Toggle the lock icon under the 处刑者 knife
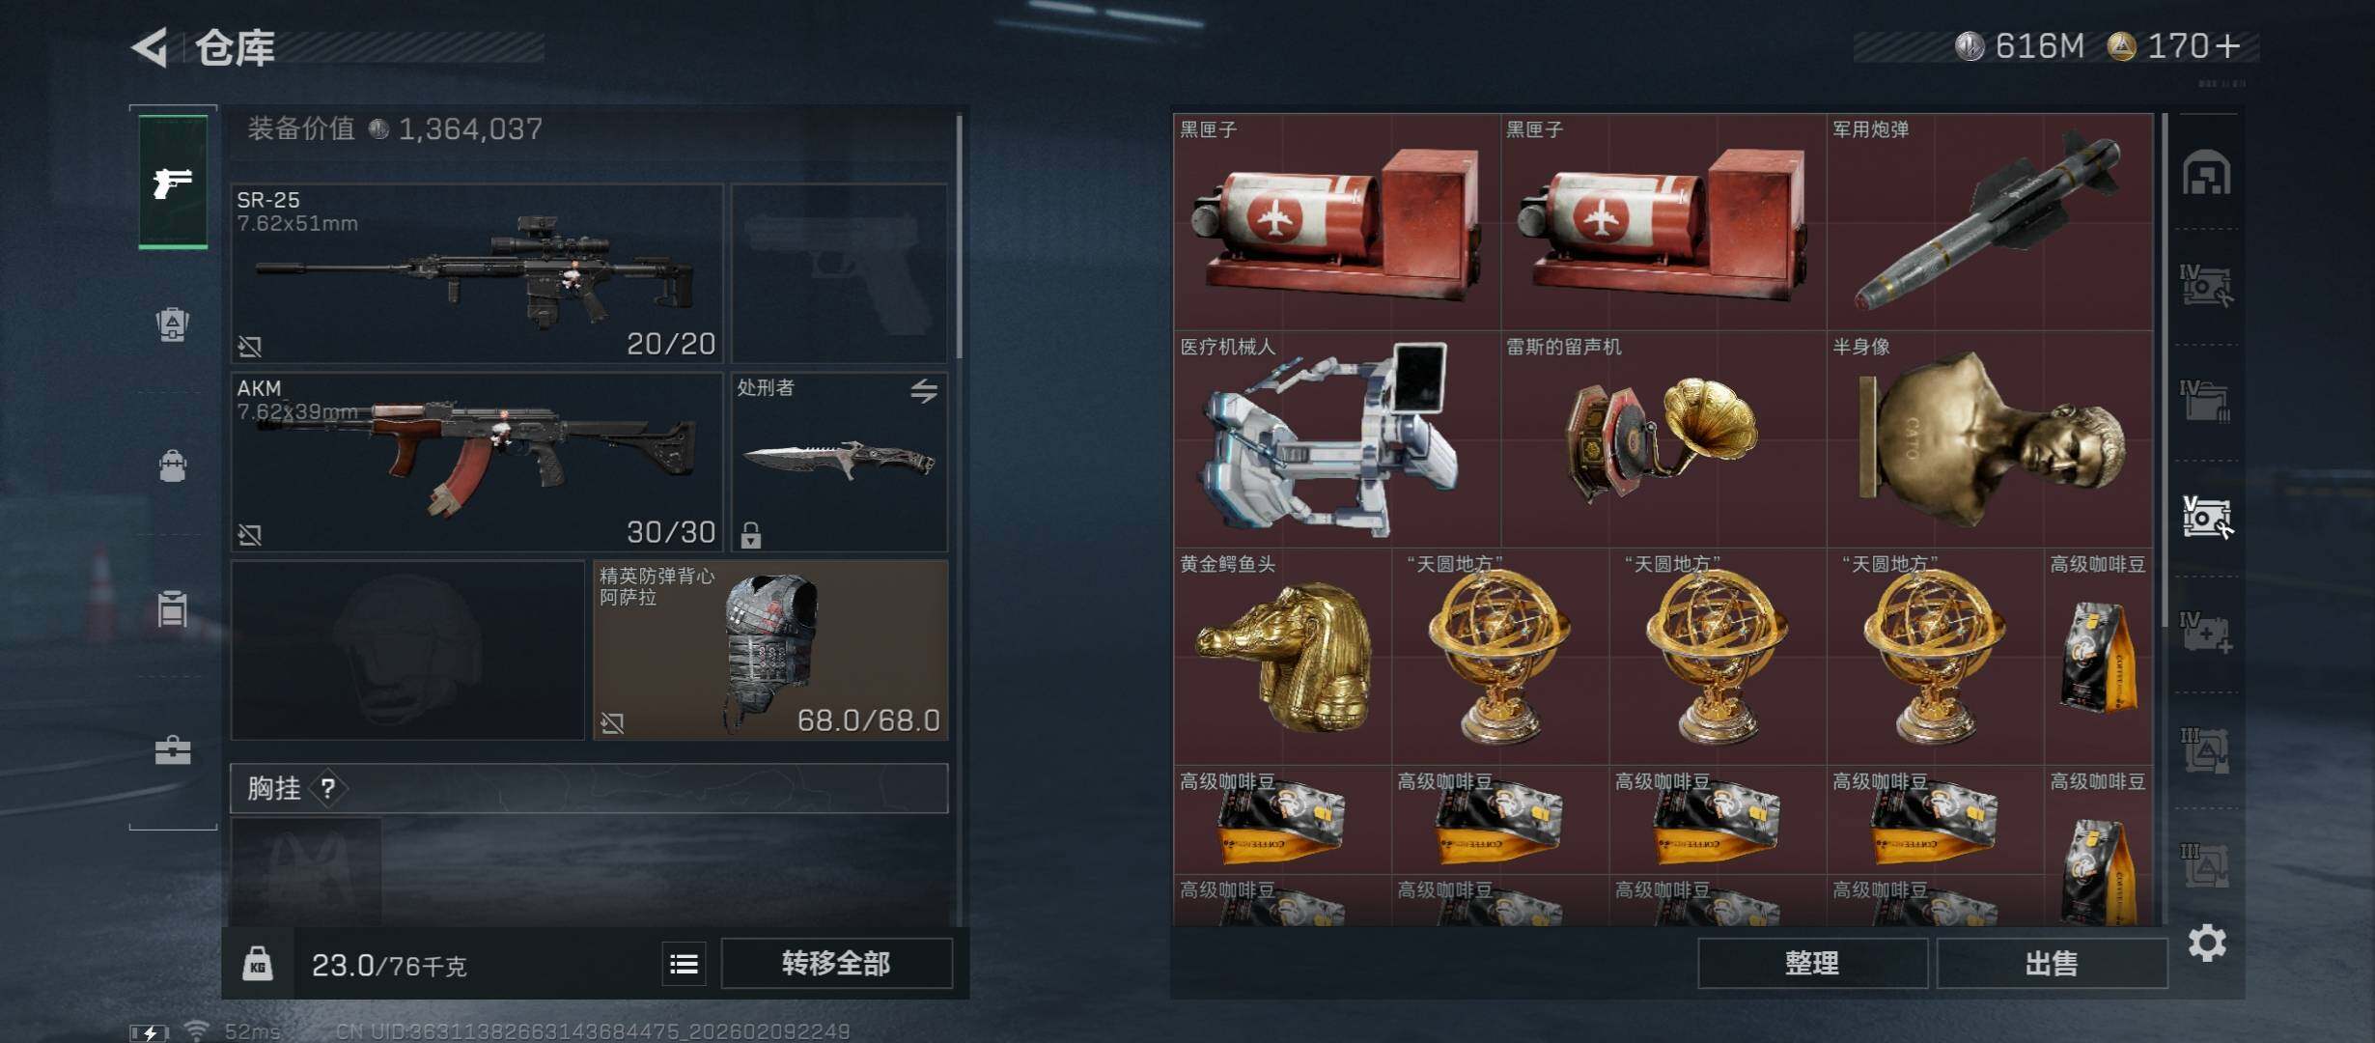This screenshot has height=1043, width=2375. [750, 534]
